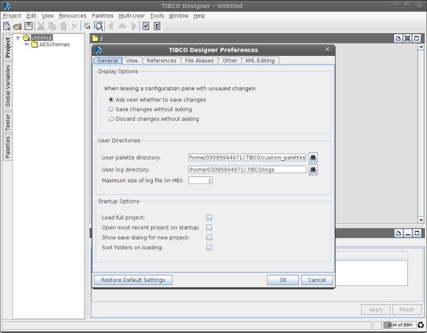
Task: Click the New Project toolbar icon
Action: pos(7,26)
